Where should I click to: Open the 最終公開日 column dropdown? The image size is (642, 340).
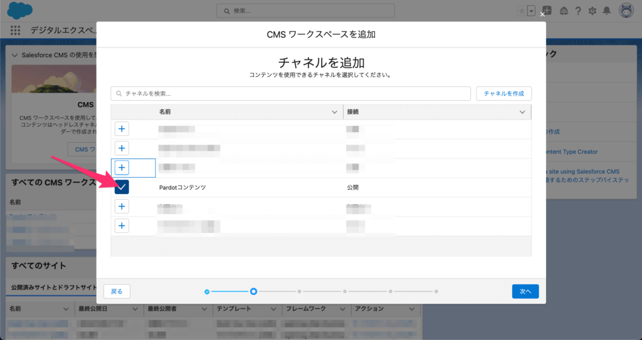tap(135, 309)
